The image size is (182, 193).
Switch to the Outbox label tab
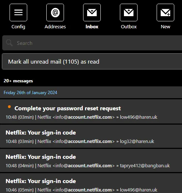(129, 26)
